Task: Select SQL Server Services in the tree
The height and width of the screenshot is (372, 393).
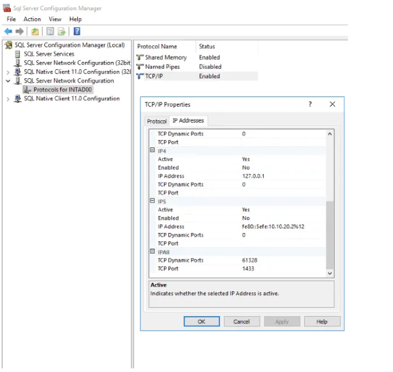Action: click(x=49, y=54)
